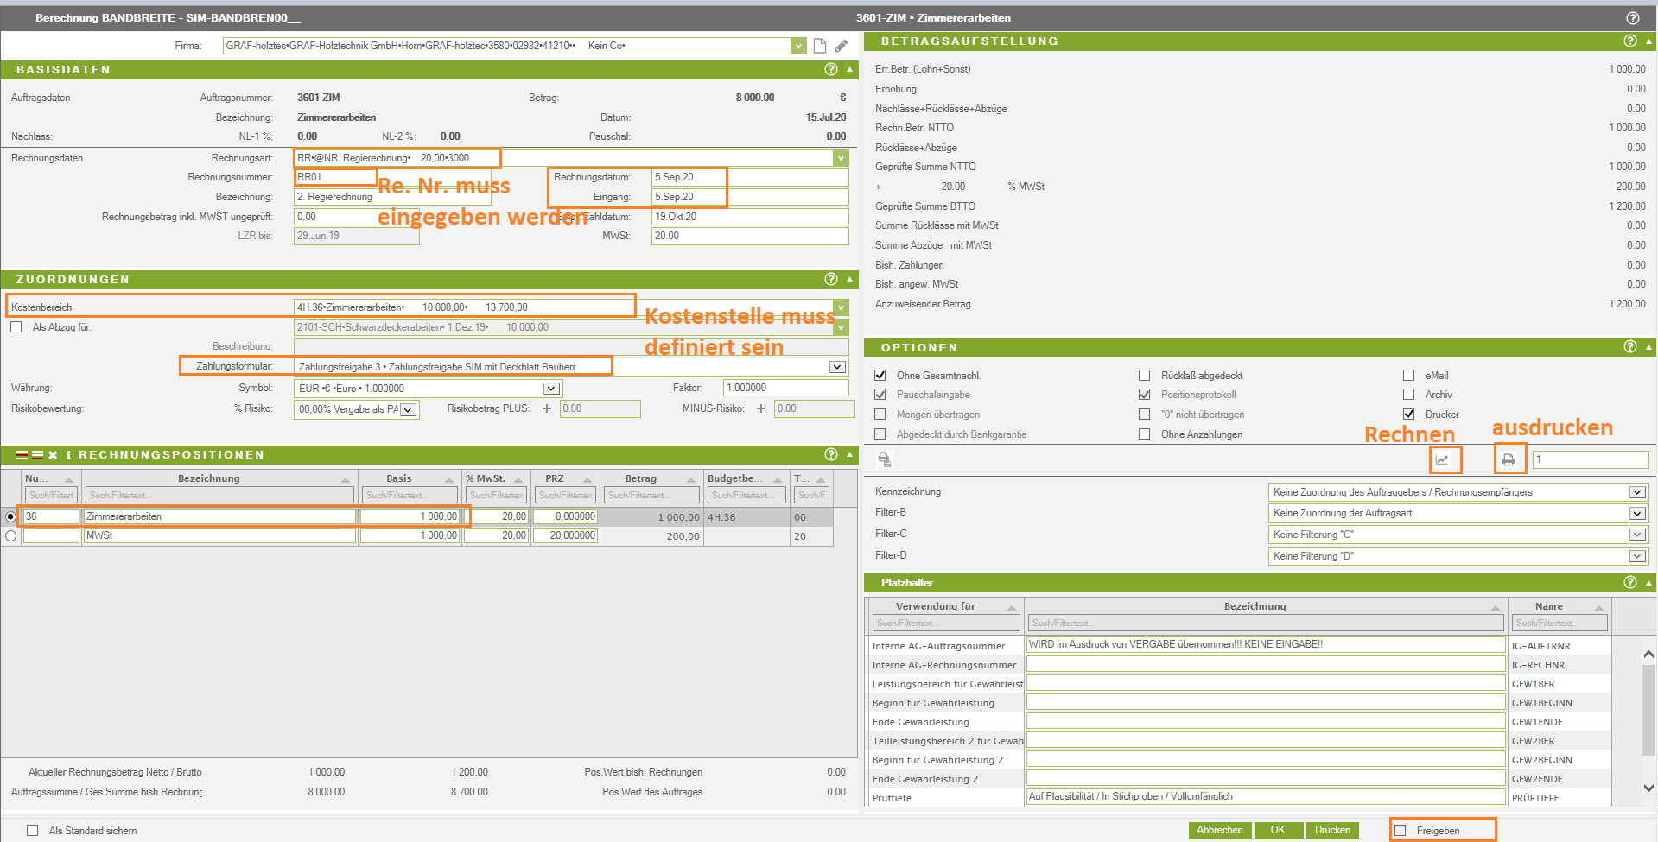Click the pencil edit icon beside Firma

(x=842, y=46)
